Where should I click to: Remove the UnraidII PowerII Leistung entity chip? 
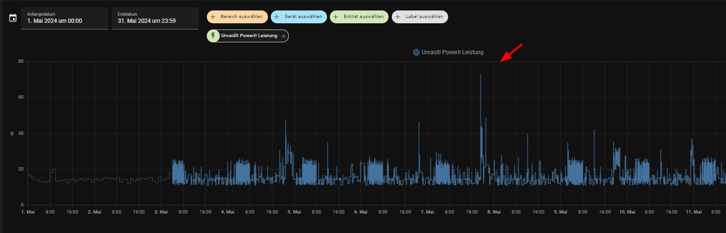pyautogui.click(x=284, y=36)
